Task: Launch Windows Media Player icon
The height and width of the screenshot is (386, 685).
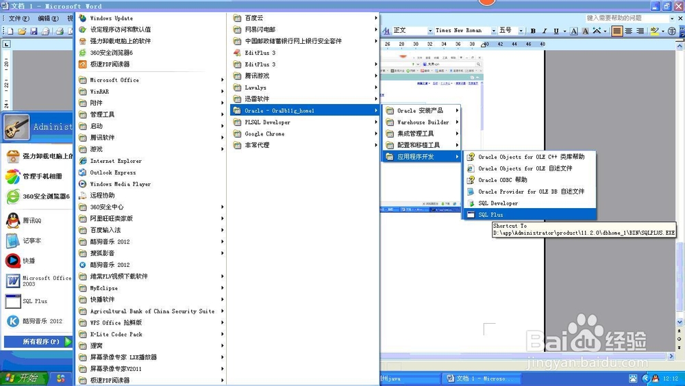Action: tap(83, 184)
